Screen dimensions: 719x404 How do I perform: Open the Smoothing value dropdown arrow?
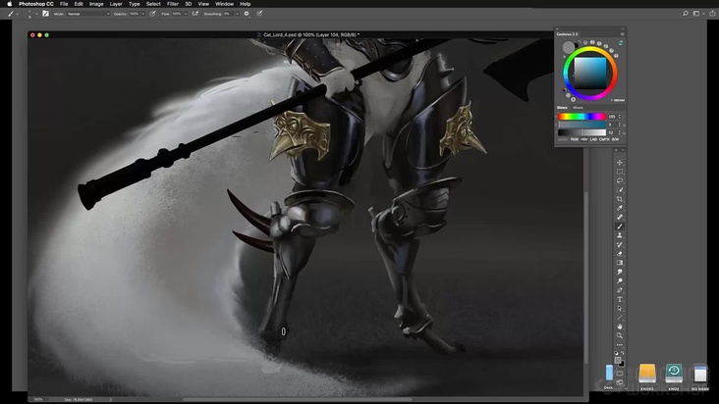coord(237,14)
